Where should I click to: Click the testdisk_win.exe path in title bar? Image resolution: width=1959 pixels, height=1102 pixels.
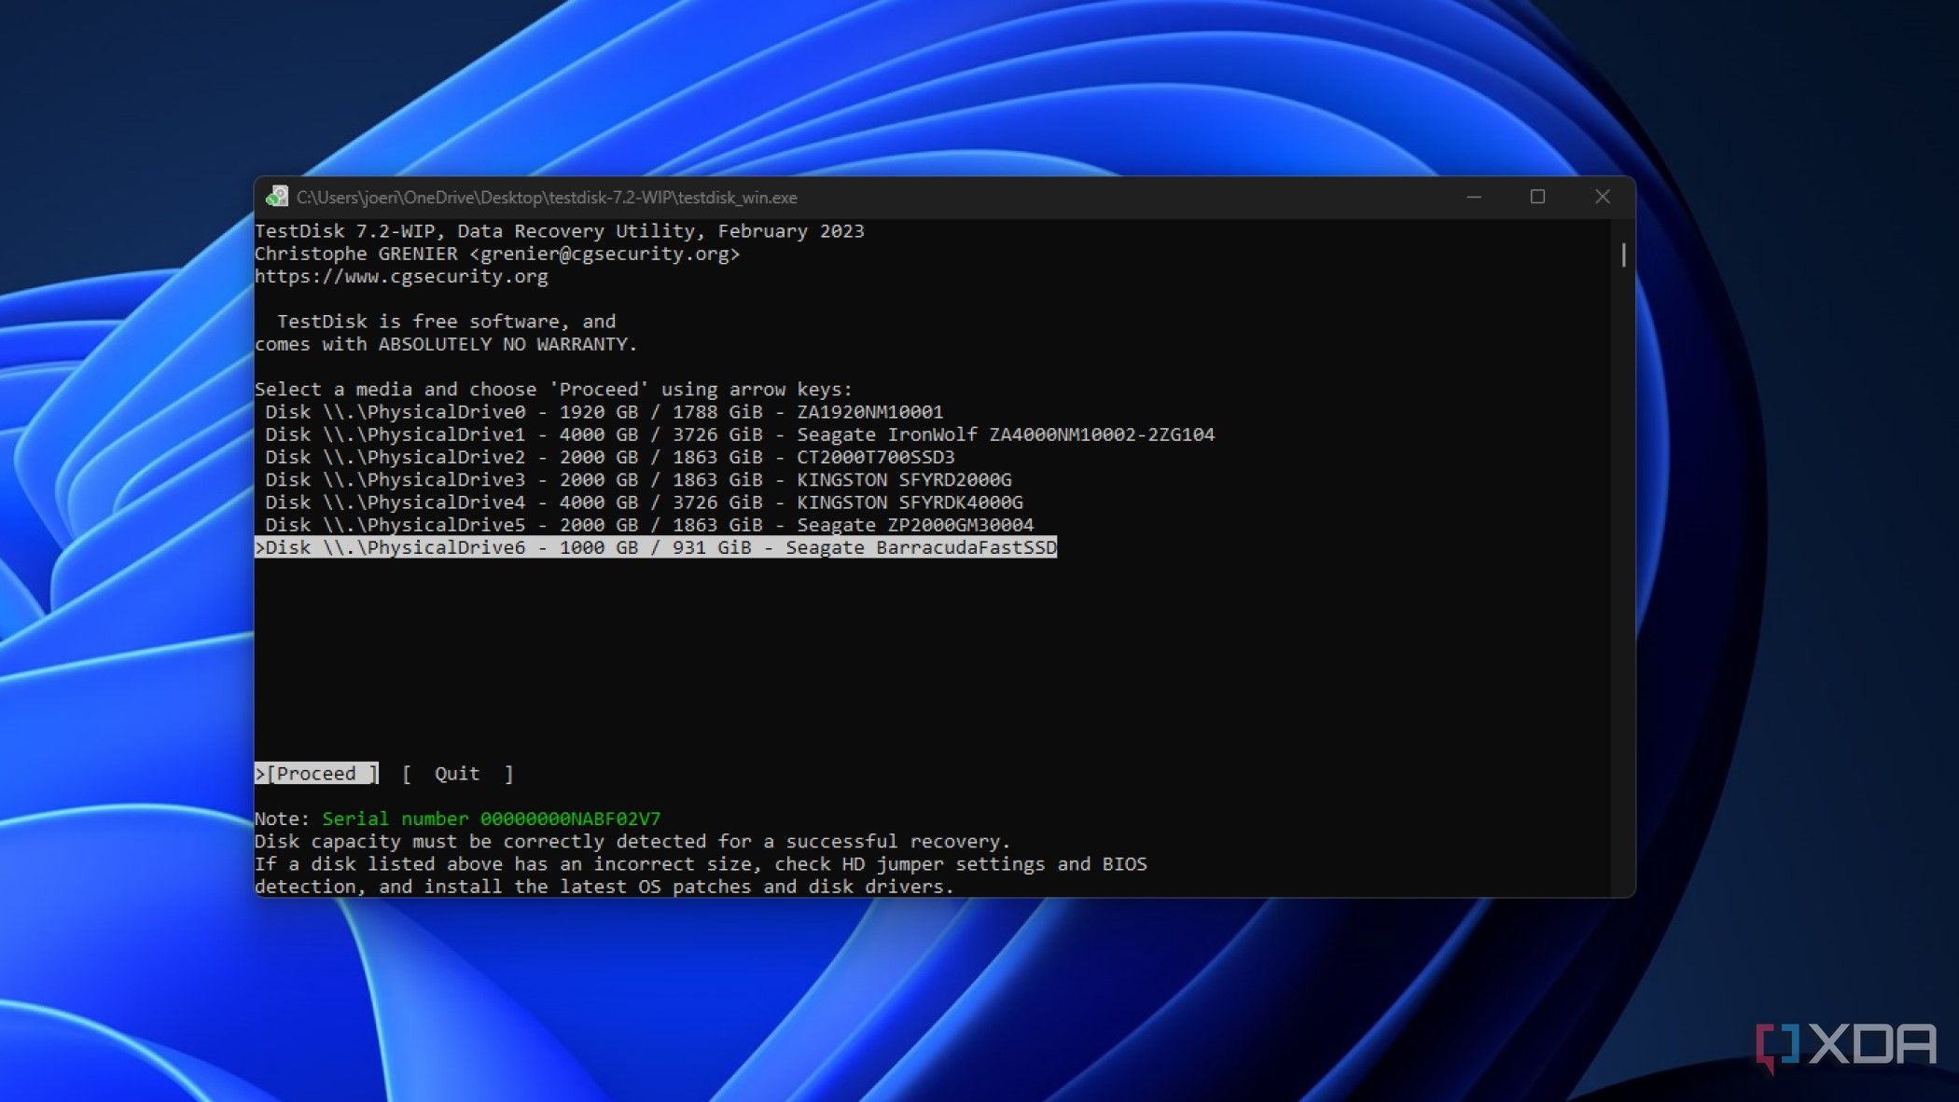point(547,197)
